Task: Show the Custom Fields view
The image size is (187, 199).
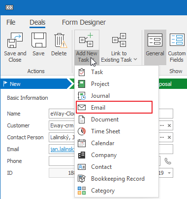Action: coord(177,47)
